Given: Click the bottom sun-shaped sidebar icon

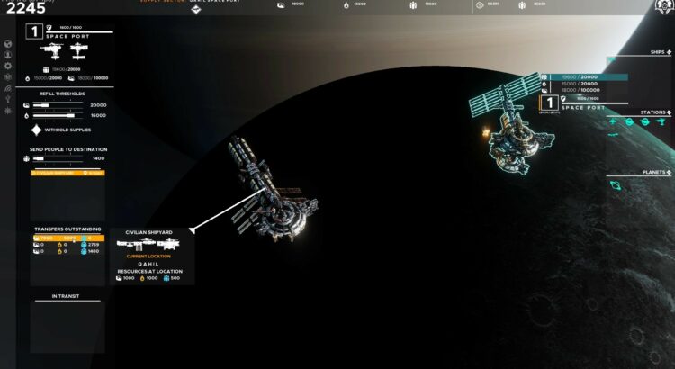Looking at the screenshot, I should [8, 111].
